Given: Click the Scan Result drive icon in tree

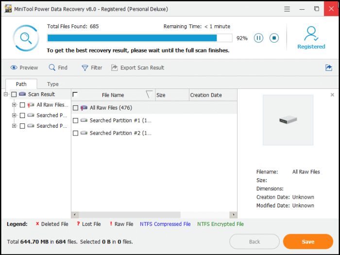Looking at the screenshot, I should coord(22,94).
